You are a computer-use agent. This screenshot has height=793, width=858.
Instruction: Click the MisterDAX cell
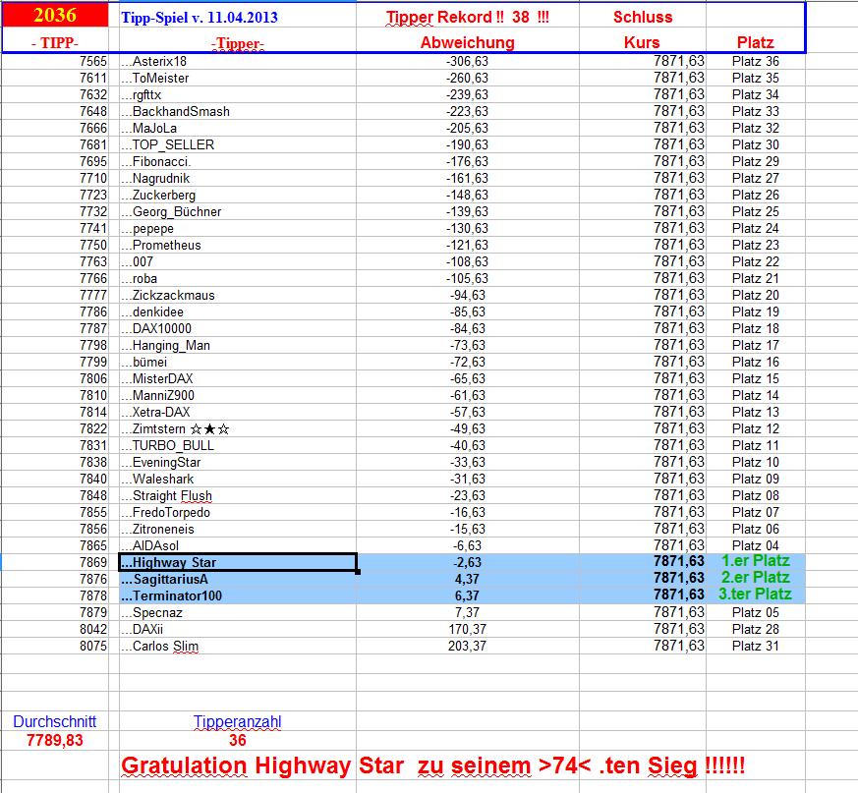coord(238,378)
